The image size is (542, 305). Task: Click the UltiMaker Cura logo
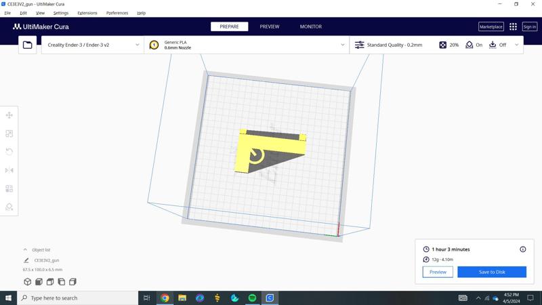pos(41,26)
